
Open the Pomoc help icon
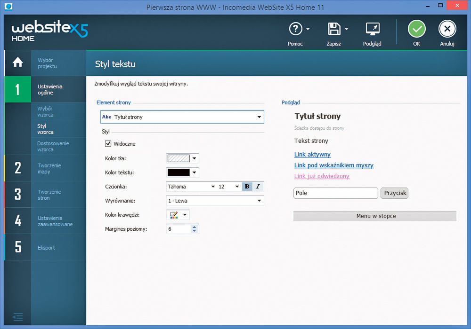(295, 29)
